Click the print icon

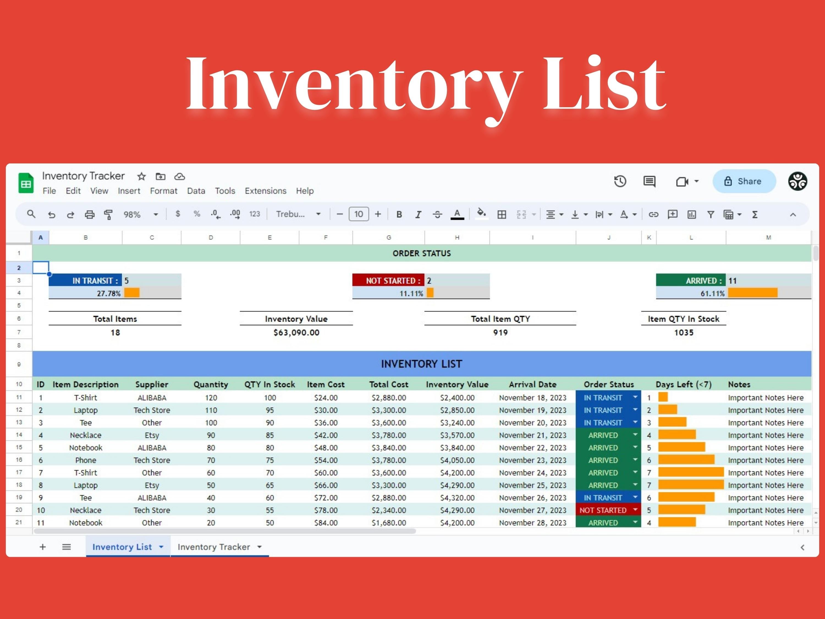point(89,215)
